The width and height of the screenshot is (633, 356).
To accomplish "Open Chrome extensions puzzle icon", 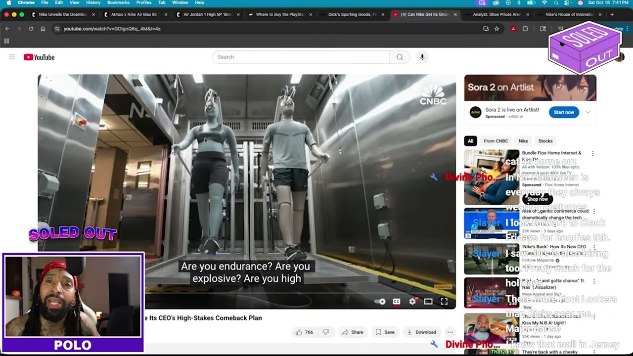I will (525, 29).
